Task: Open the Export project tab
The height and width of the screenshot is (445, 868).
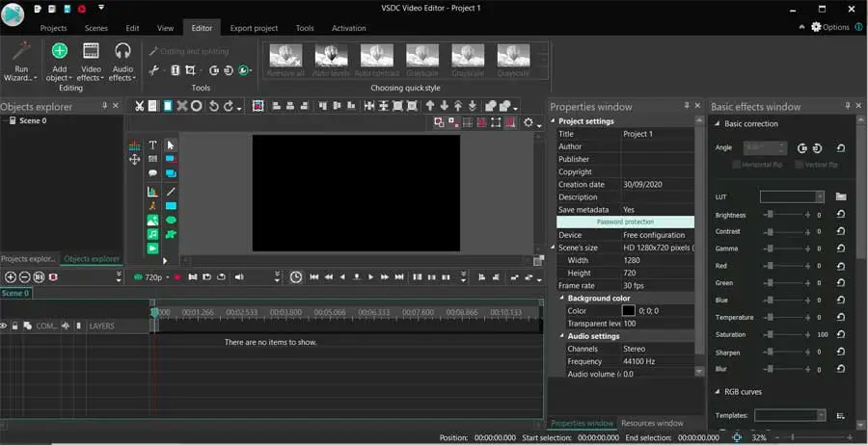Action: click(255, 28)
